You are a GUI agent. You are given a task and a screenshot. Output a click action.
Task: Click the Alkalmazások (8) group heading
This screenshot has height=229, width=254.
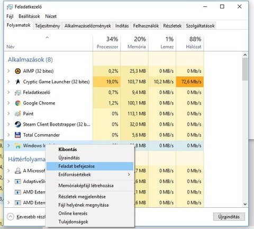coord(30,59)
